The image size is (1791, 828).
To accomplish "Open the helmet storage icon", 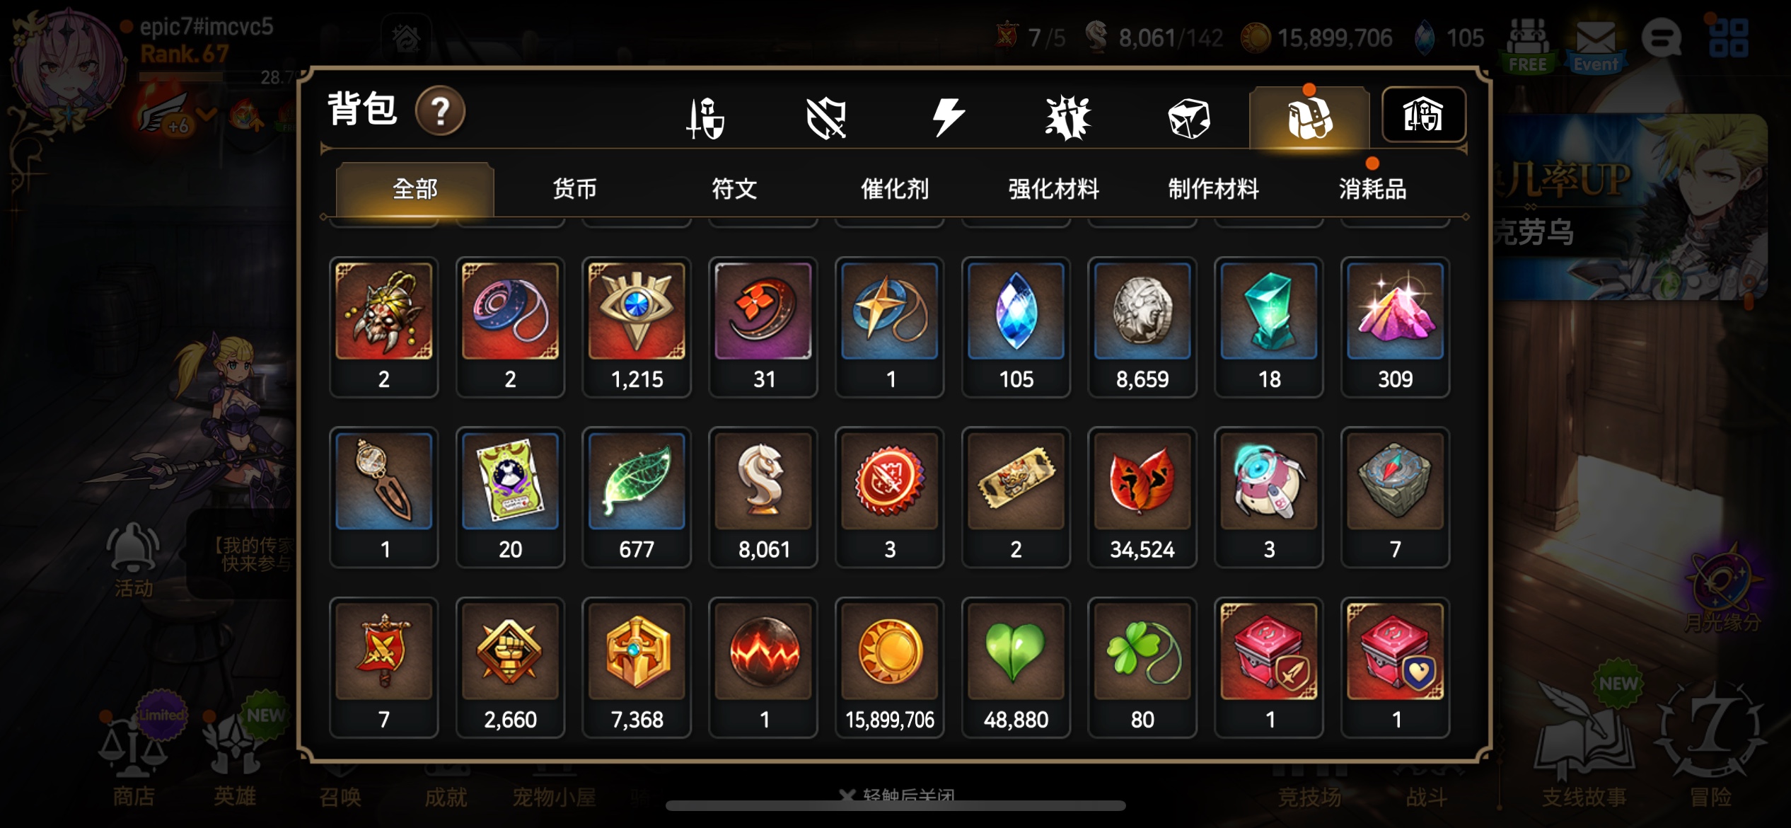I will pyautogui.click(x=1423, y=115).
